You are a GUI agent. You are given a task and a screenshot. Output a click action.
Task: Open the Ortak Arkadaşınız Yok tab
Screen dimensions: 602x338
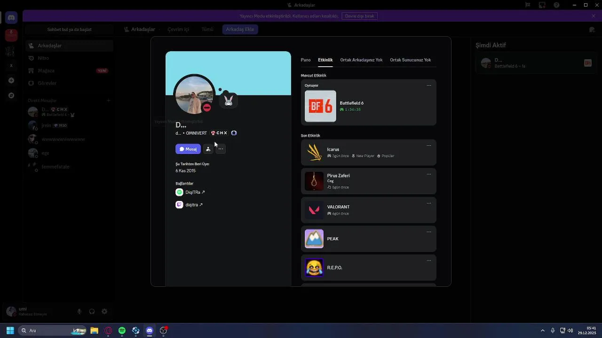tap(361, 60)
